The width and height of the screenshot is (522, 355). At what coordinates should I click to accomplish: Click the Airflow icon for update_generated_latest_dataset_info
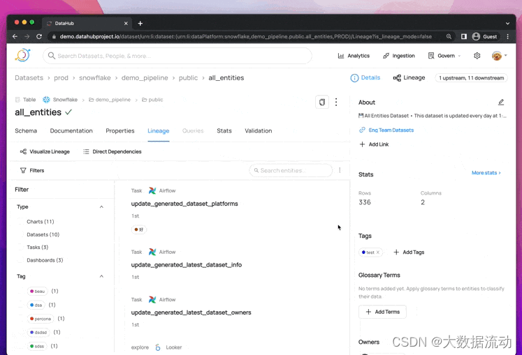pos(152,252)
